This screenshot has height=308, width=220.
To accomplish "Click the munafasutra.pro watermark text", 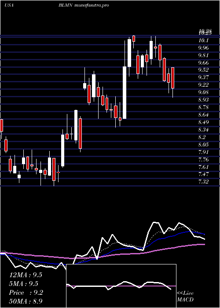I will 92,5.
